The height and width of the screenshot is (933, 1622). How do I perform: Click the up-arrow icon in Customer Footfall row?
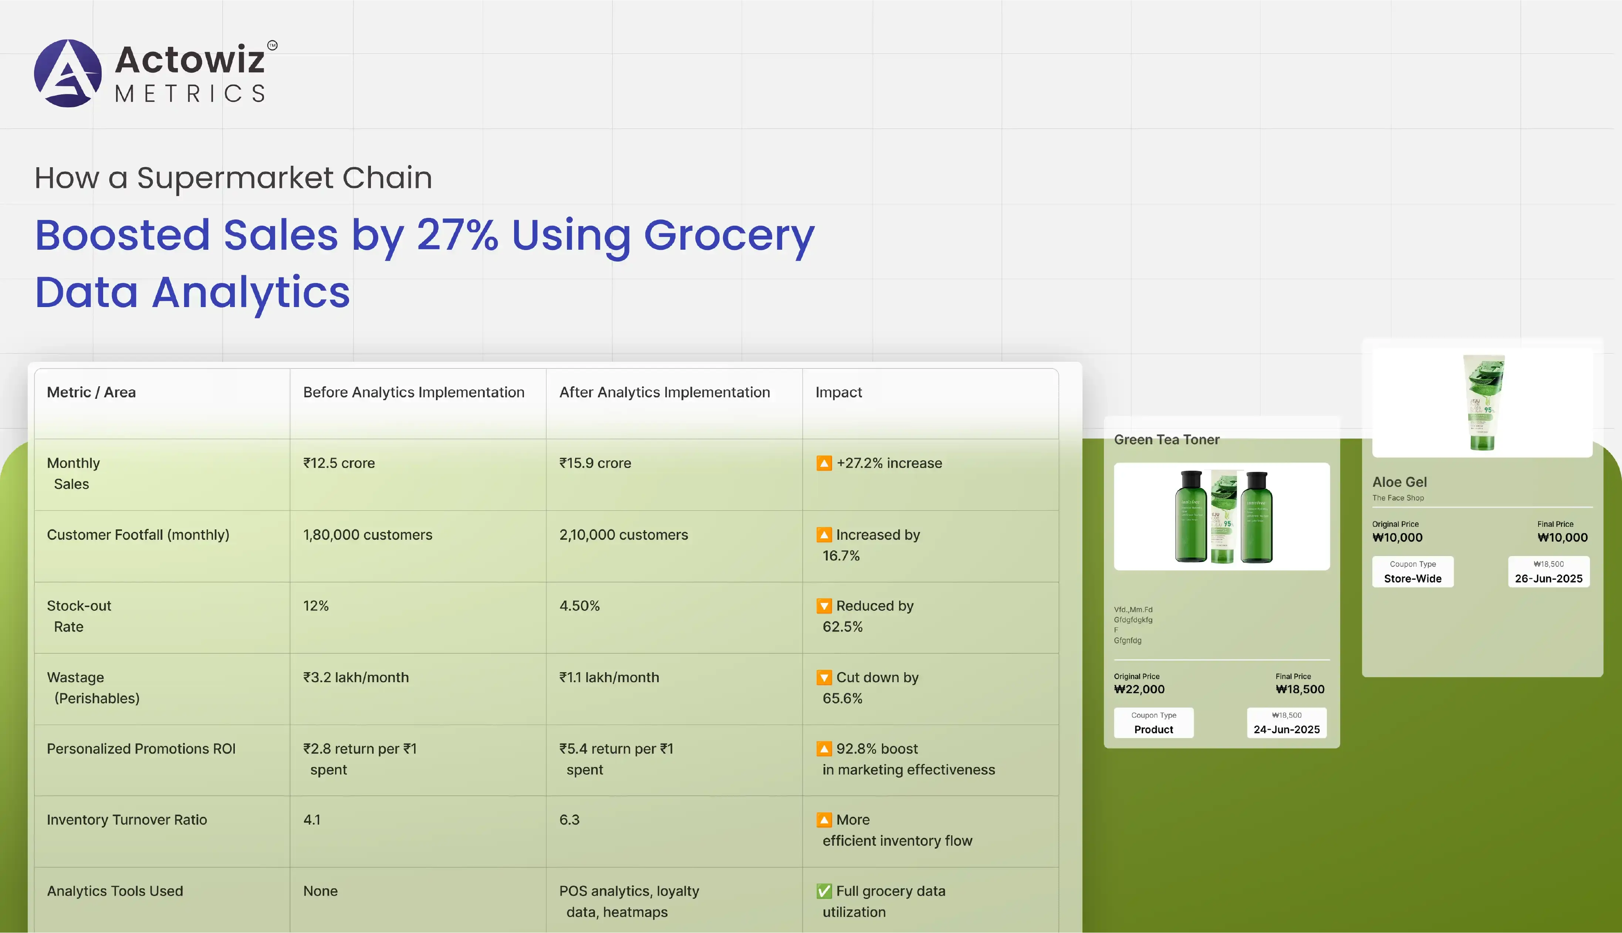[x=824, y=535]
